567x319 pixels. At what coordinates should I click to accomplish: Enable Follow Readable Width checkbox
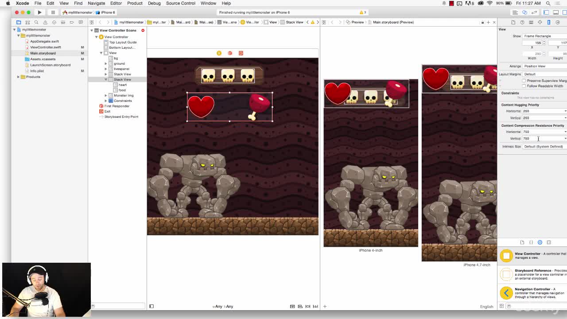point(524,86)
